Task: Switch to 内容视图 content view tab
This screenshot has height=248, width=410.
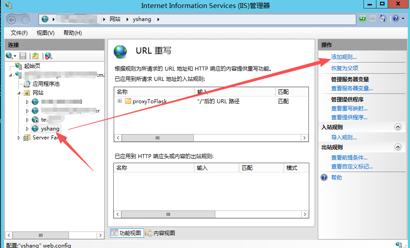Action: (160, 233)
